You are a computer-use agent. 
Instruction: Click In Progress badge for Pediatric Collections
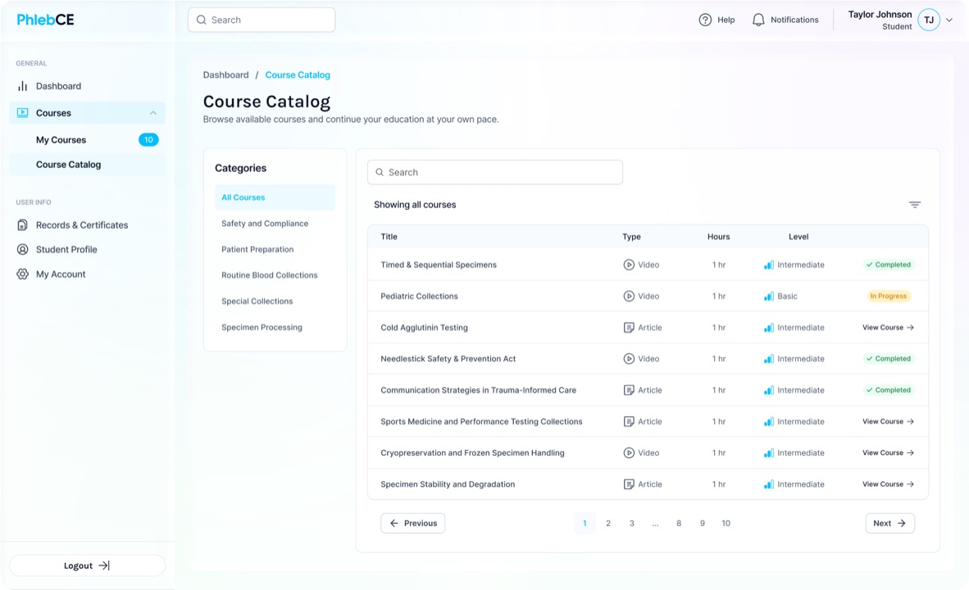[x=888, y=296]
